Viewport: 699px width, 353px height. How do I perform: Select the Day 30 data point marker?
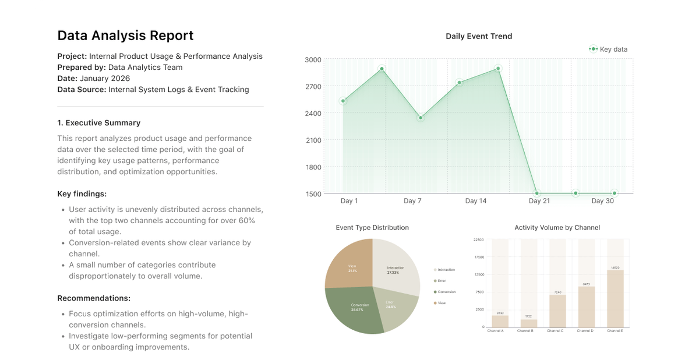(615, 193)
